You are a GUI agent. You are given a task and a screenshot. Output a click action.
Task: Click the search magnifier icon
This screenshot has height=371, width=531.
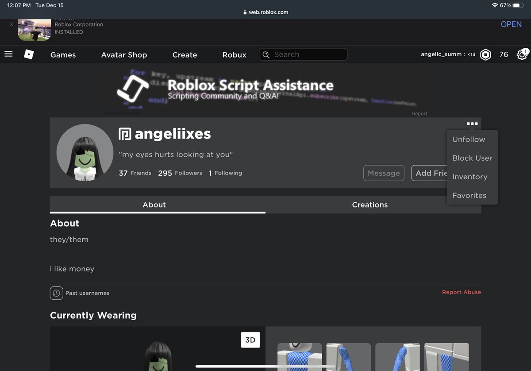click(266, 54)
